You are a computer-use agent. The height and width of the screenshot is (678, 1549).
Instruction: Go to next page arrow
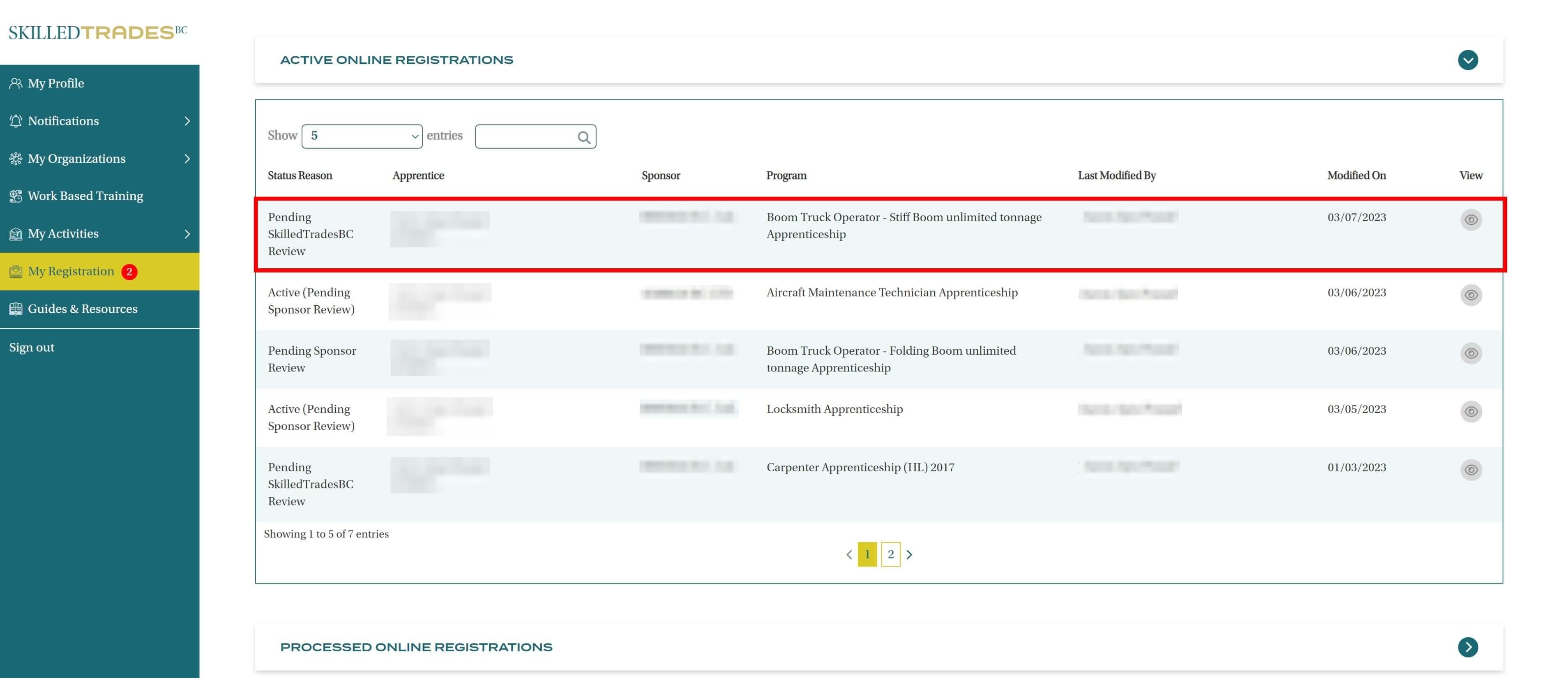[909, 555]
